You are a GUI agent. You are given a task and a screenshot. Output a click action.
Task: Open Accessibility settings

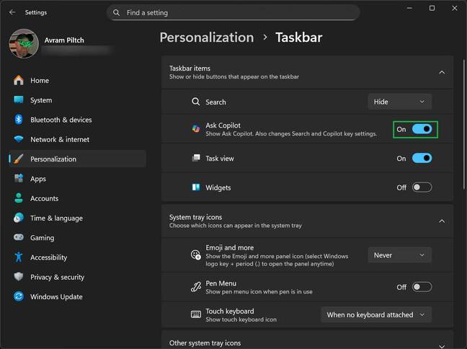(77, 257)
